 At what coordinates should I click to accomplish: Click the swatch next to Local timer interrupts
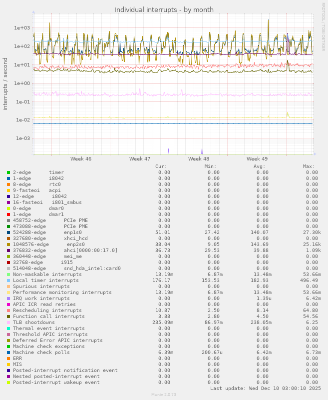click(8, 280)
